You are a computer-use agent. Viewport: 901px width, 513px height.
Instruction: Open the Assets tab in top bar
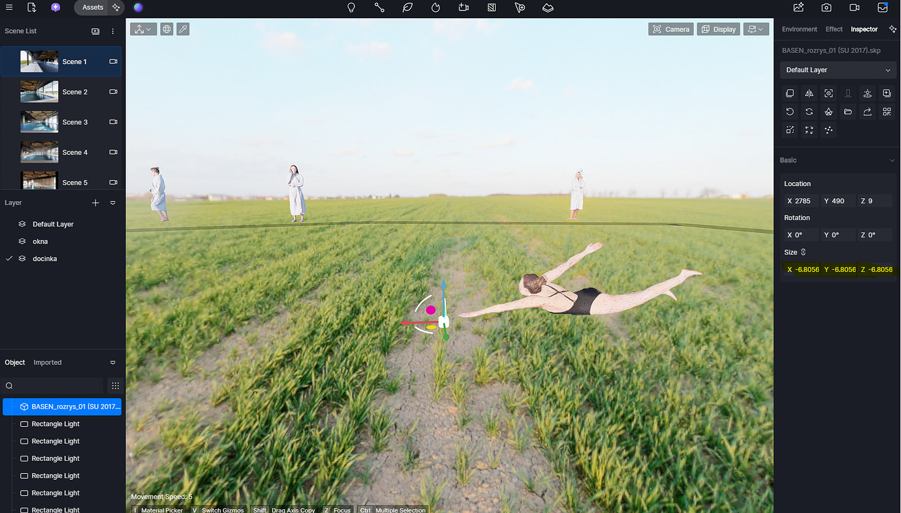pos(92,7)
